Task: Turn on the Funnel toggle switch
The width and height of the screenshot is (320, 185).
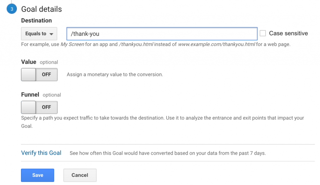Action: [39, 107]
